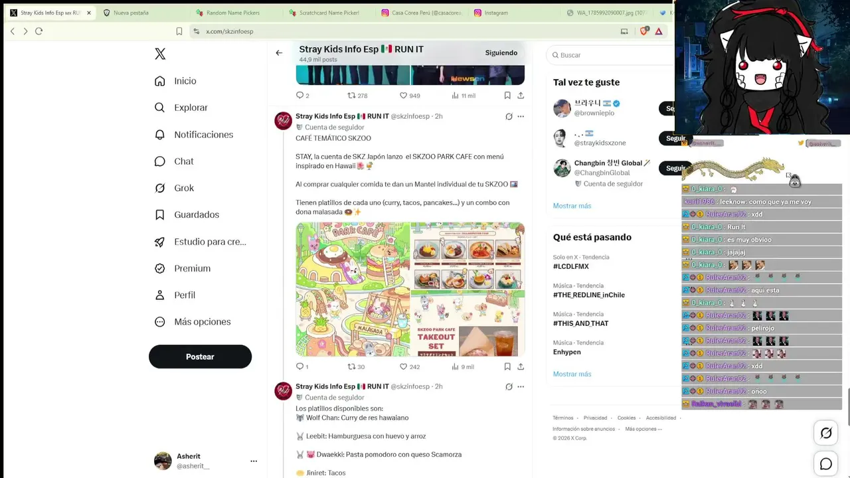Open Premium in the sidebar
The width and height of the screenshot is (850, 478).
point(183,268)
